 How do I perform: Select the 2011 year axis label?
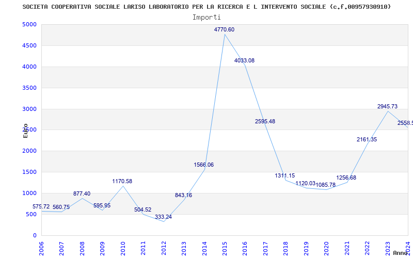[x=144, y=248]
